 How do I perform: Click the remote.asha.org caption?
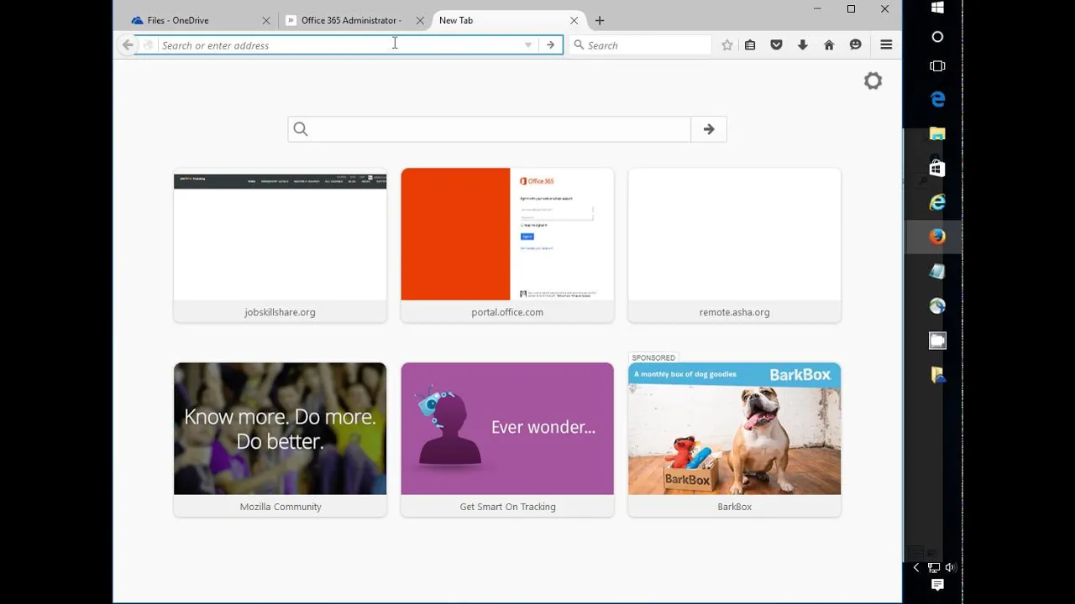(x=734, y=312)
